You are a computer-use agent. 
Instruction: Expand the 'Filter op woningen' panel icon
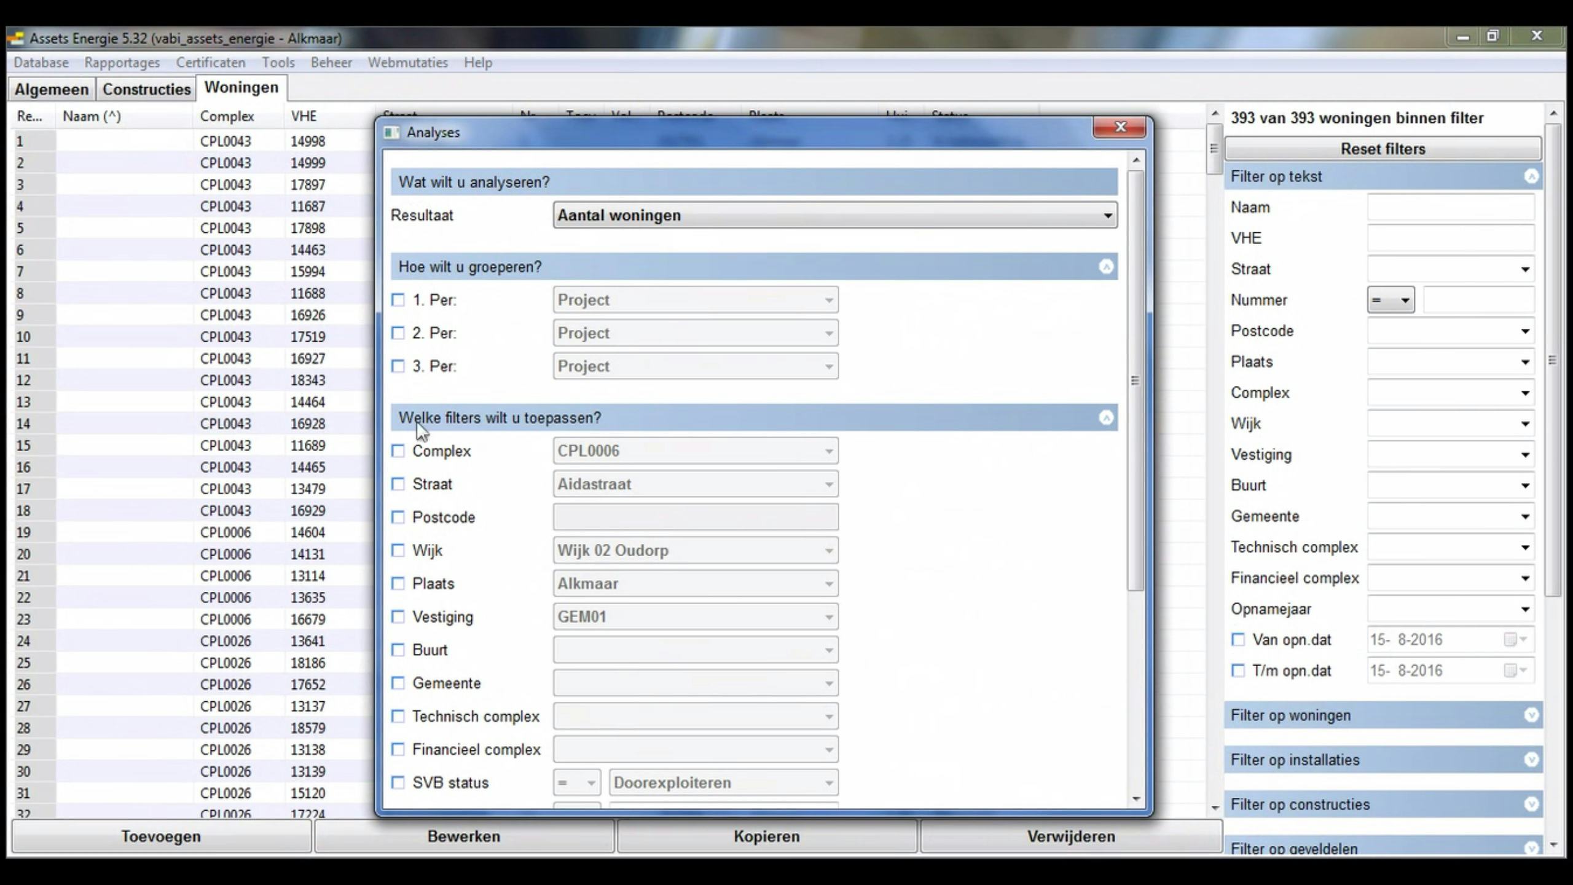[x=1531, y=715]
